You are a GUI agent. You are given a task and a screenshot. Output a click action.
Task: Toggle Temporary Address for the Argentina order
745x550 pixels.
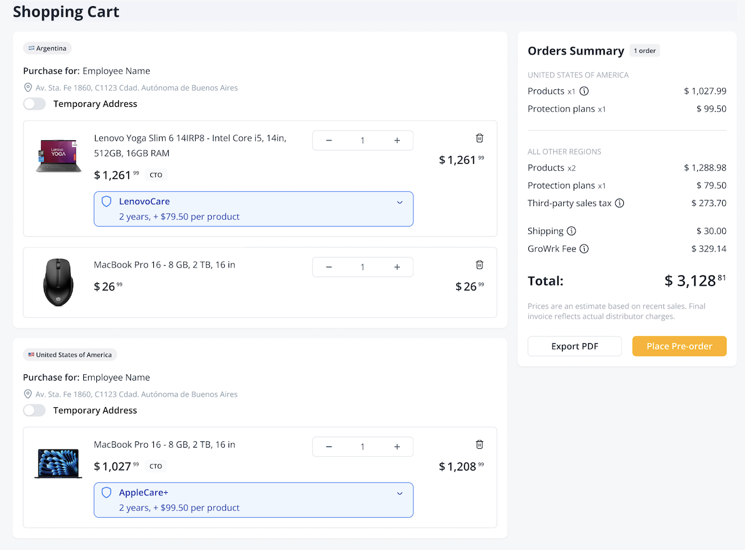[35, 104]
